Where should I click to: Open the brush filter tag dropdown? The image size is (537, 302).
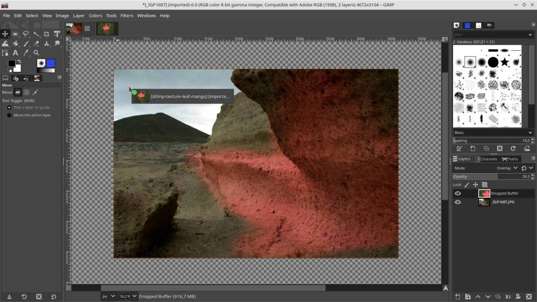coord(530,35)
